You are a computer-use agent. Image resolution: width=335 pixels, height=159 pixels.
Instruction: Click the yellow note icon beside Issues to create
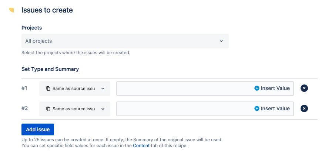tap(11, 10)
